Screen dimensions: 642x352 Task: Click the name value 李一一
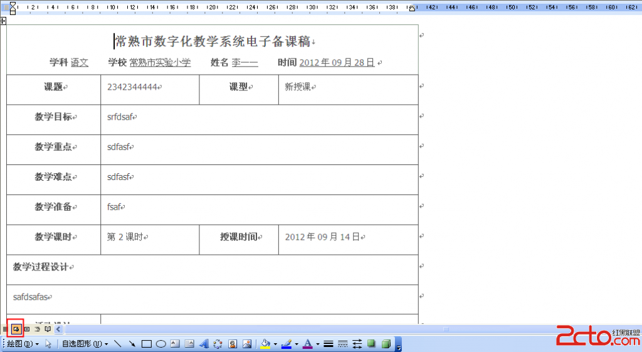point(245,63)
